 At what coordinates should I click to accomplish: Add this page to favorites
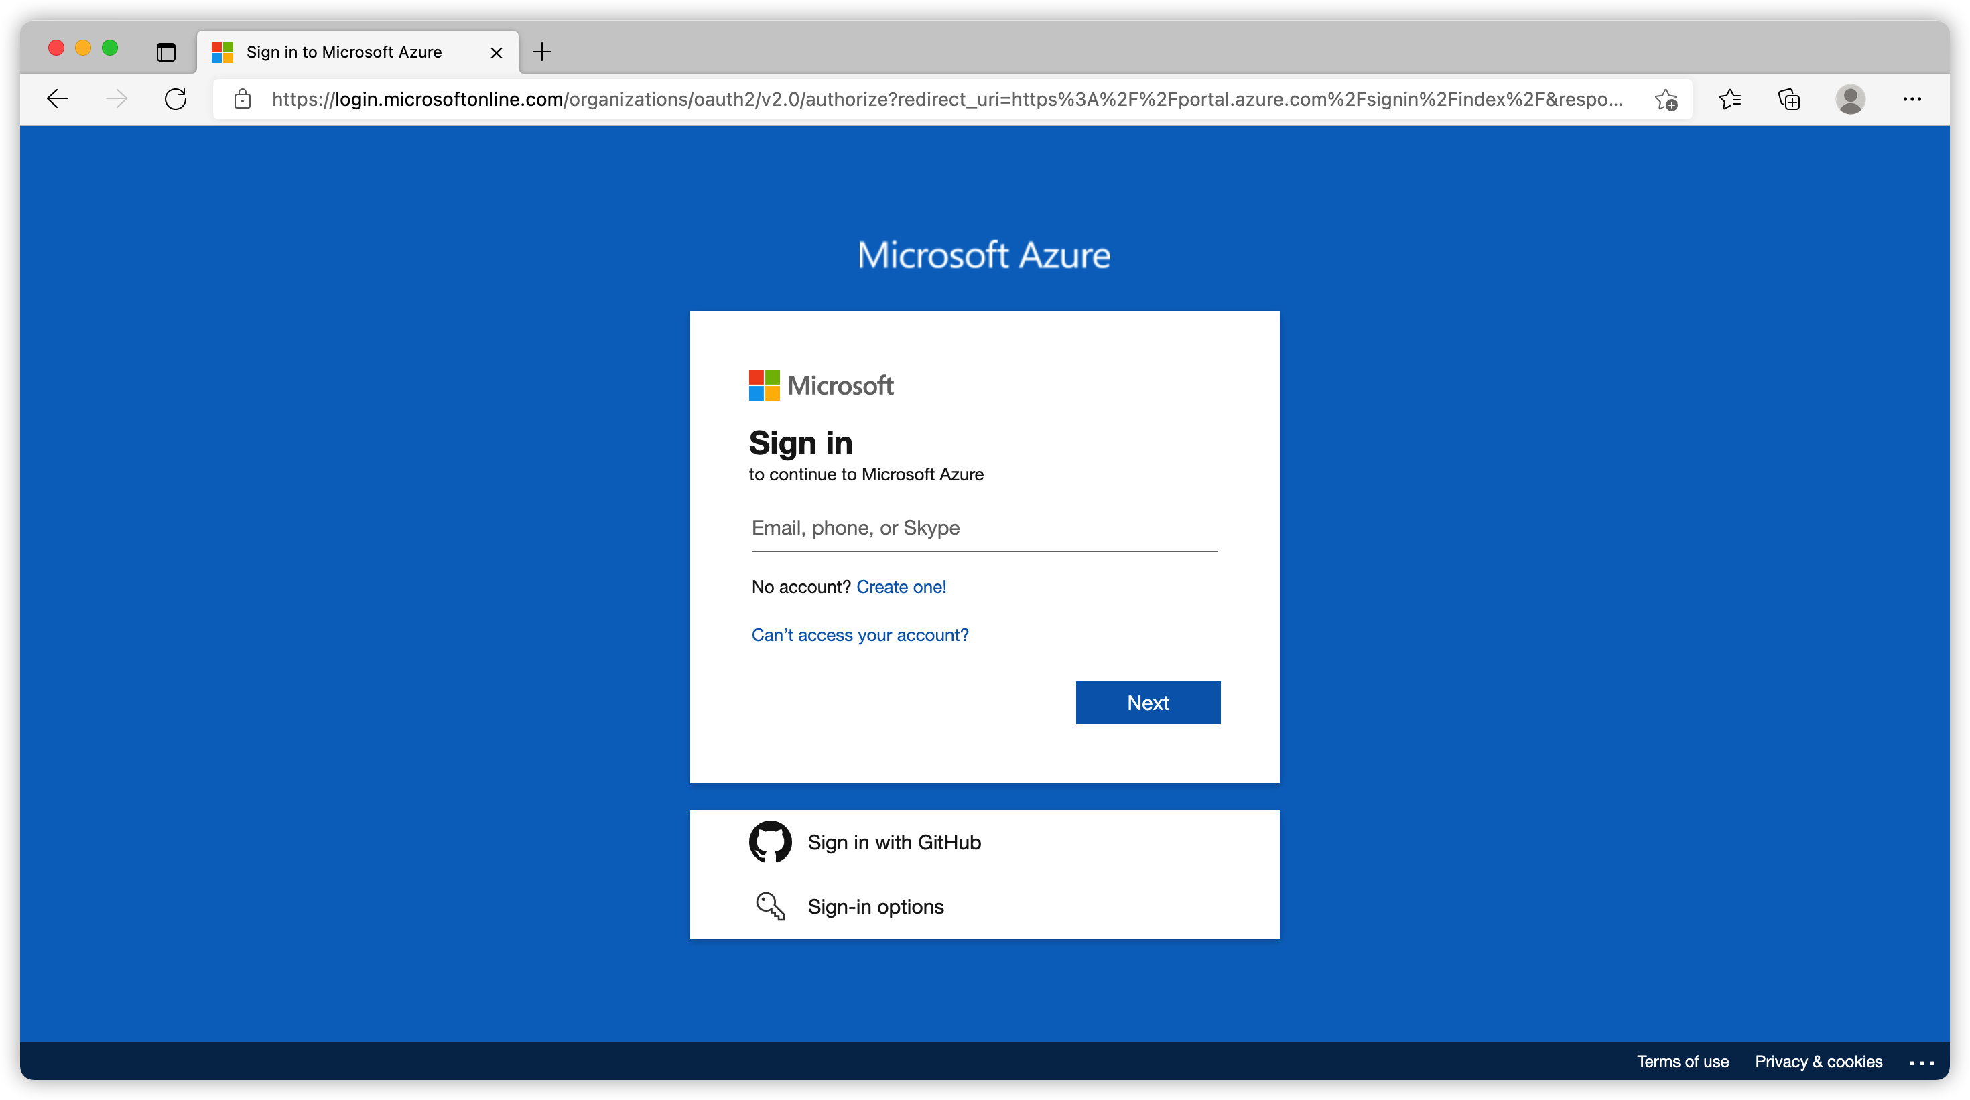point(1666,99)
